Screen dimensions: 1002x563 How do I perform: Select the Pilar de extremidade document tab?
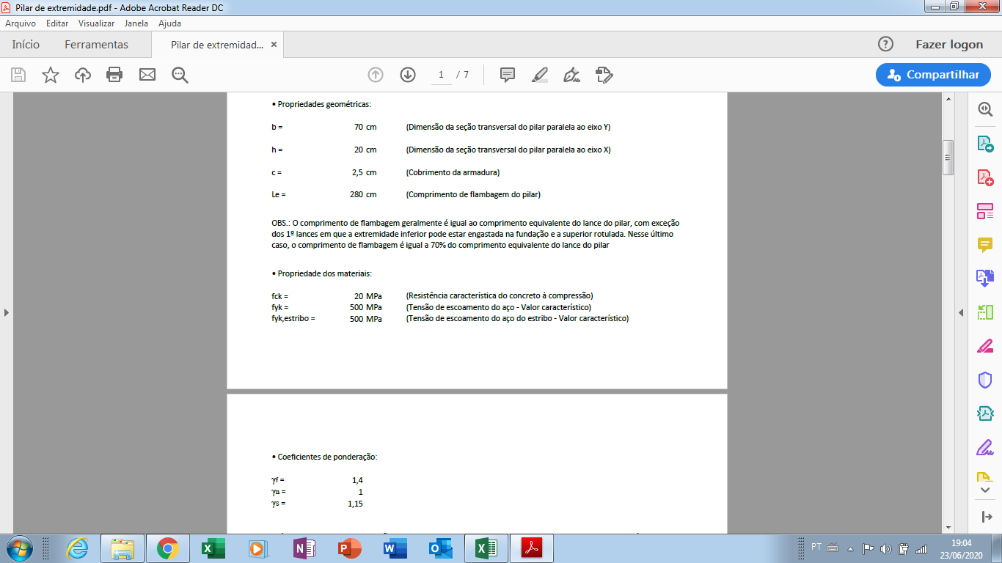click(217, 45)
